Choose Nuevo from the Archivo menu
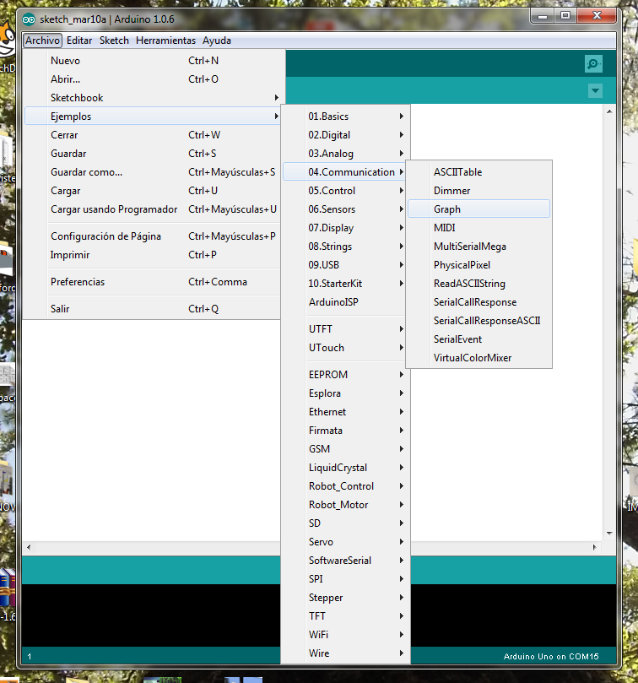The image size is (638, 683). coord(152,61)
